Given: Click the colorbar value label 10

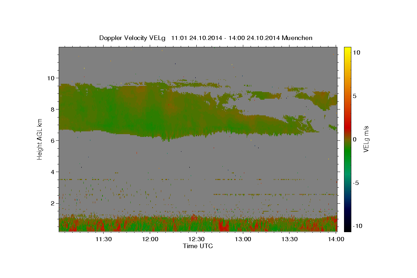Looking at the screenshot, I should pyautogui.click(x=357, y=52).
